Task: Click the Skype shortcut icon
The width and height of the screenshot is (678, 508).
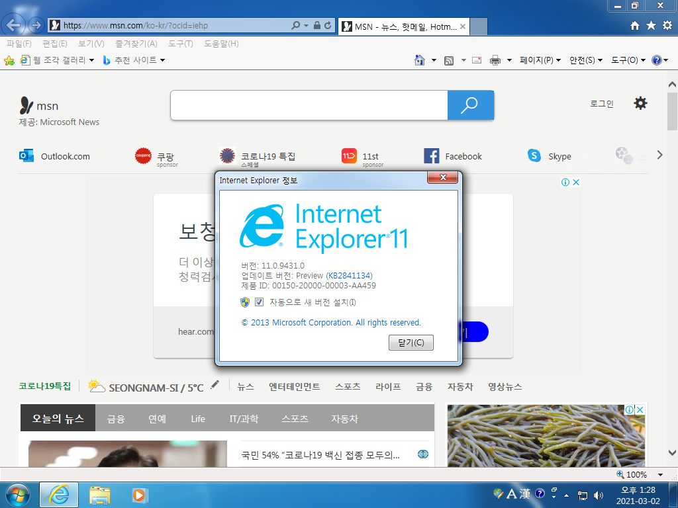Action: 534,155
